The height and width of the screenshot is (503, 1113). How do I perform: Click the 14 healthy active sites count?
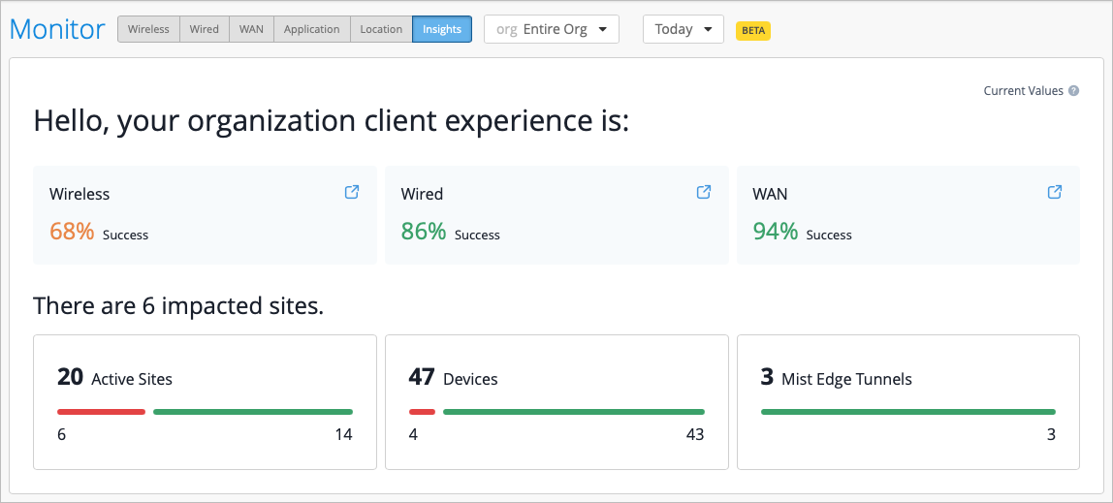tap(343, 435)
